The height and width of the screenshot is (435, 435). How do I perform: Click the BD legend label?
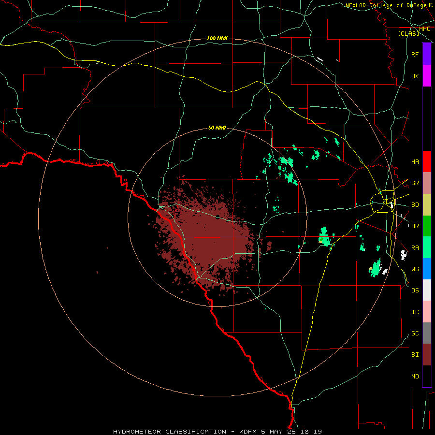tap(415, 205)
